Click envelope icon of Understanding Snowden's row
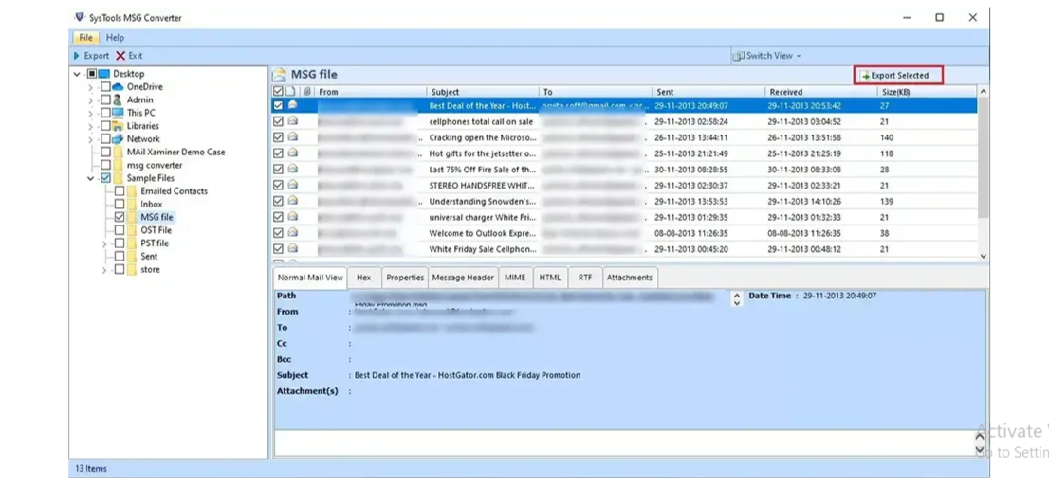The image size is (1049, 486). 292,201
